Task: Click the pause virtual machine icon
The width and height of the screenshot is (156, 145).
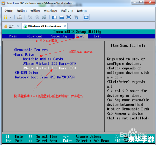Action: tap(5, 17)
